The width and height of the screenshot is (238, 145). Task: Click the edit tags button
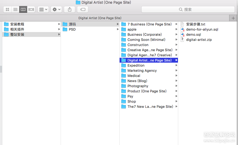tap(83, 9)
